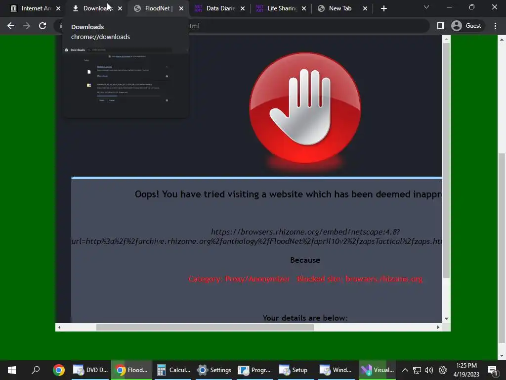The height and width of the screenshot is (380, 506).
Task: Open the notification center icon
Action: click(493, 370)
